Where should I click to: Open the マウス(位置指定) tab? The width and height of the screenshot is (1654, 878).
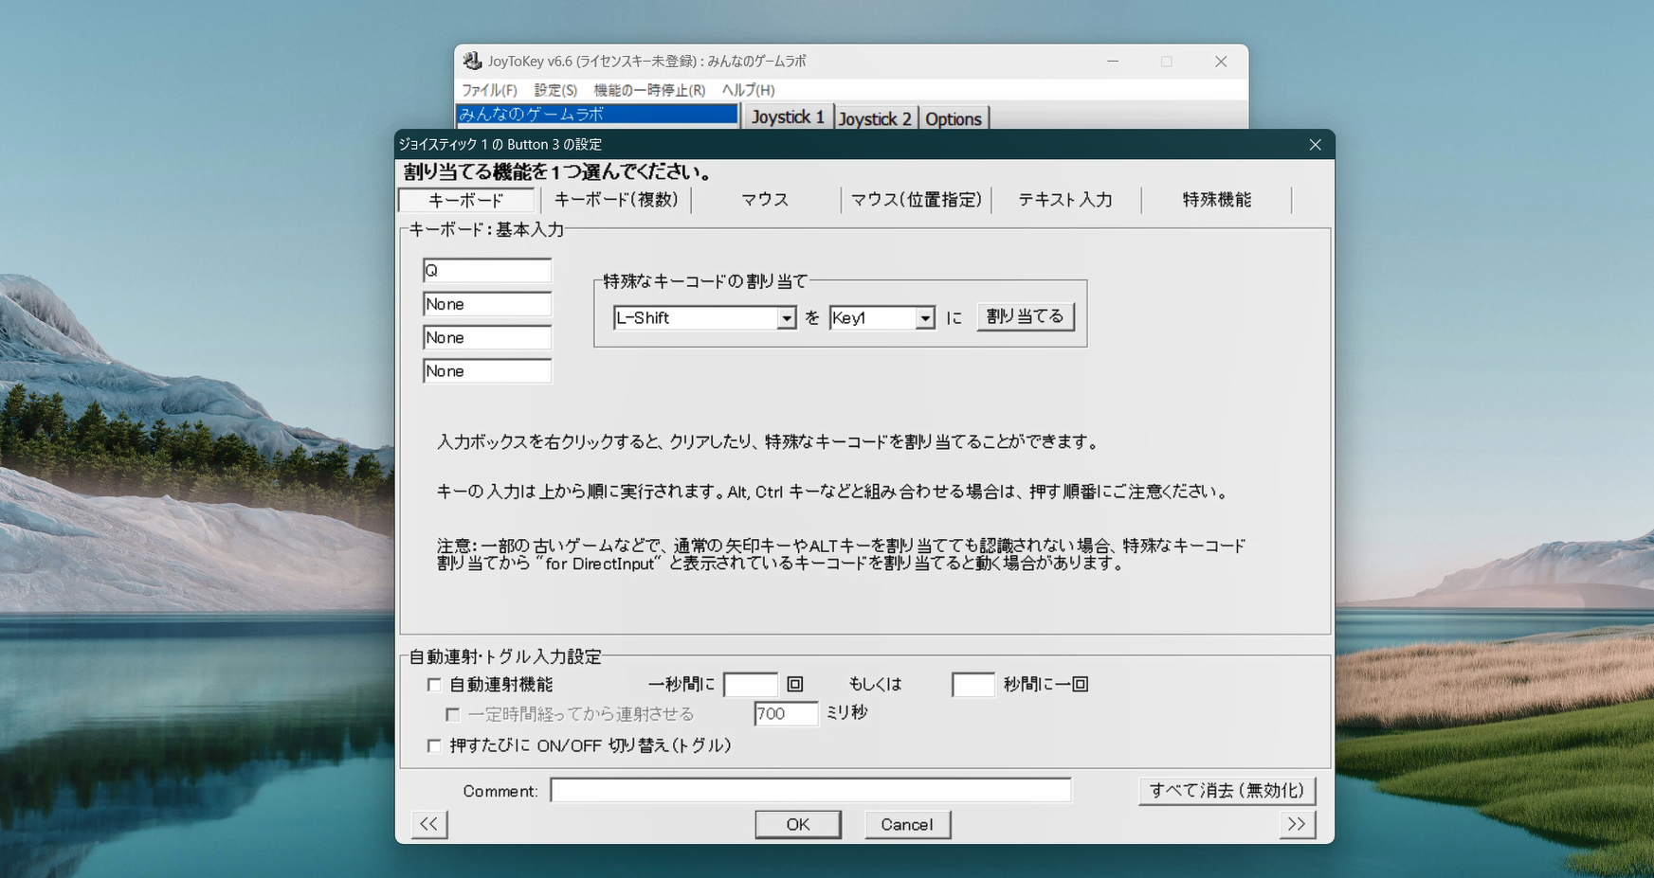[917, 200]
